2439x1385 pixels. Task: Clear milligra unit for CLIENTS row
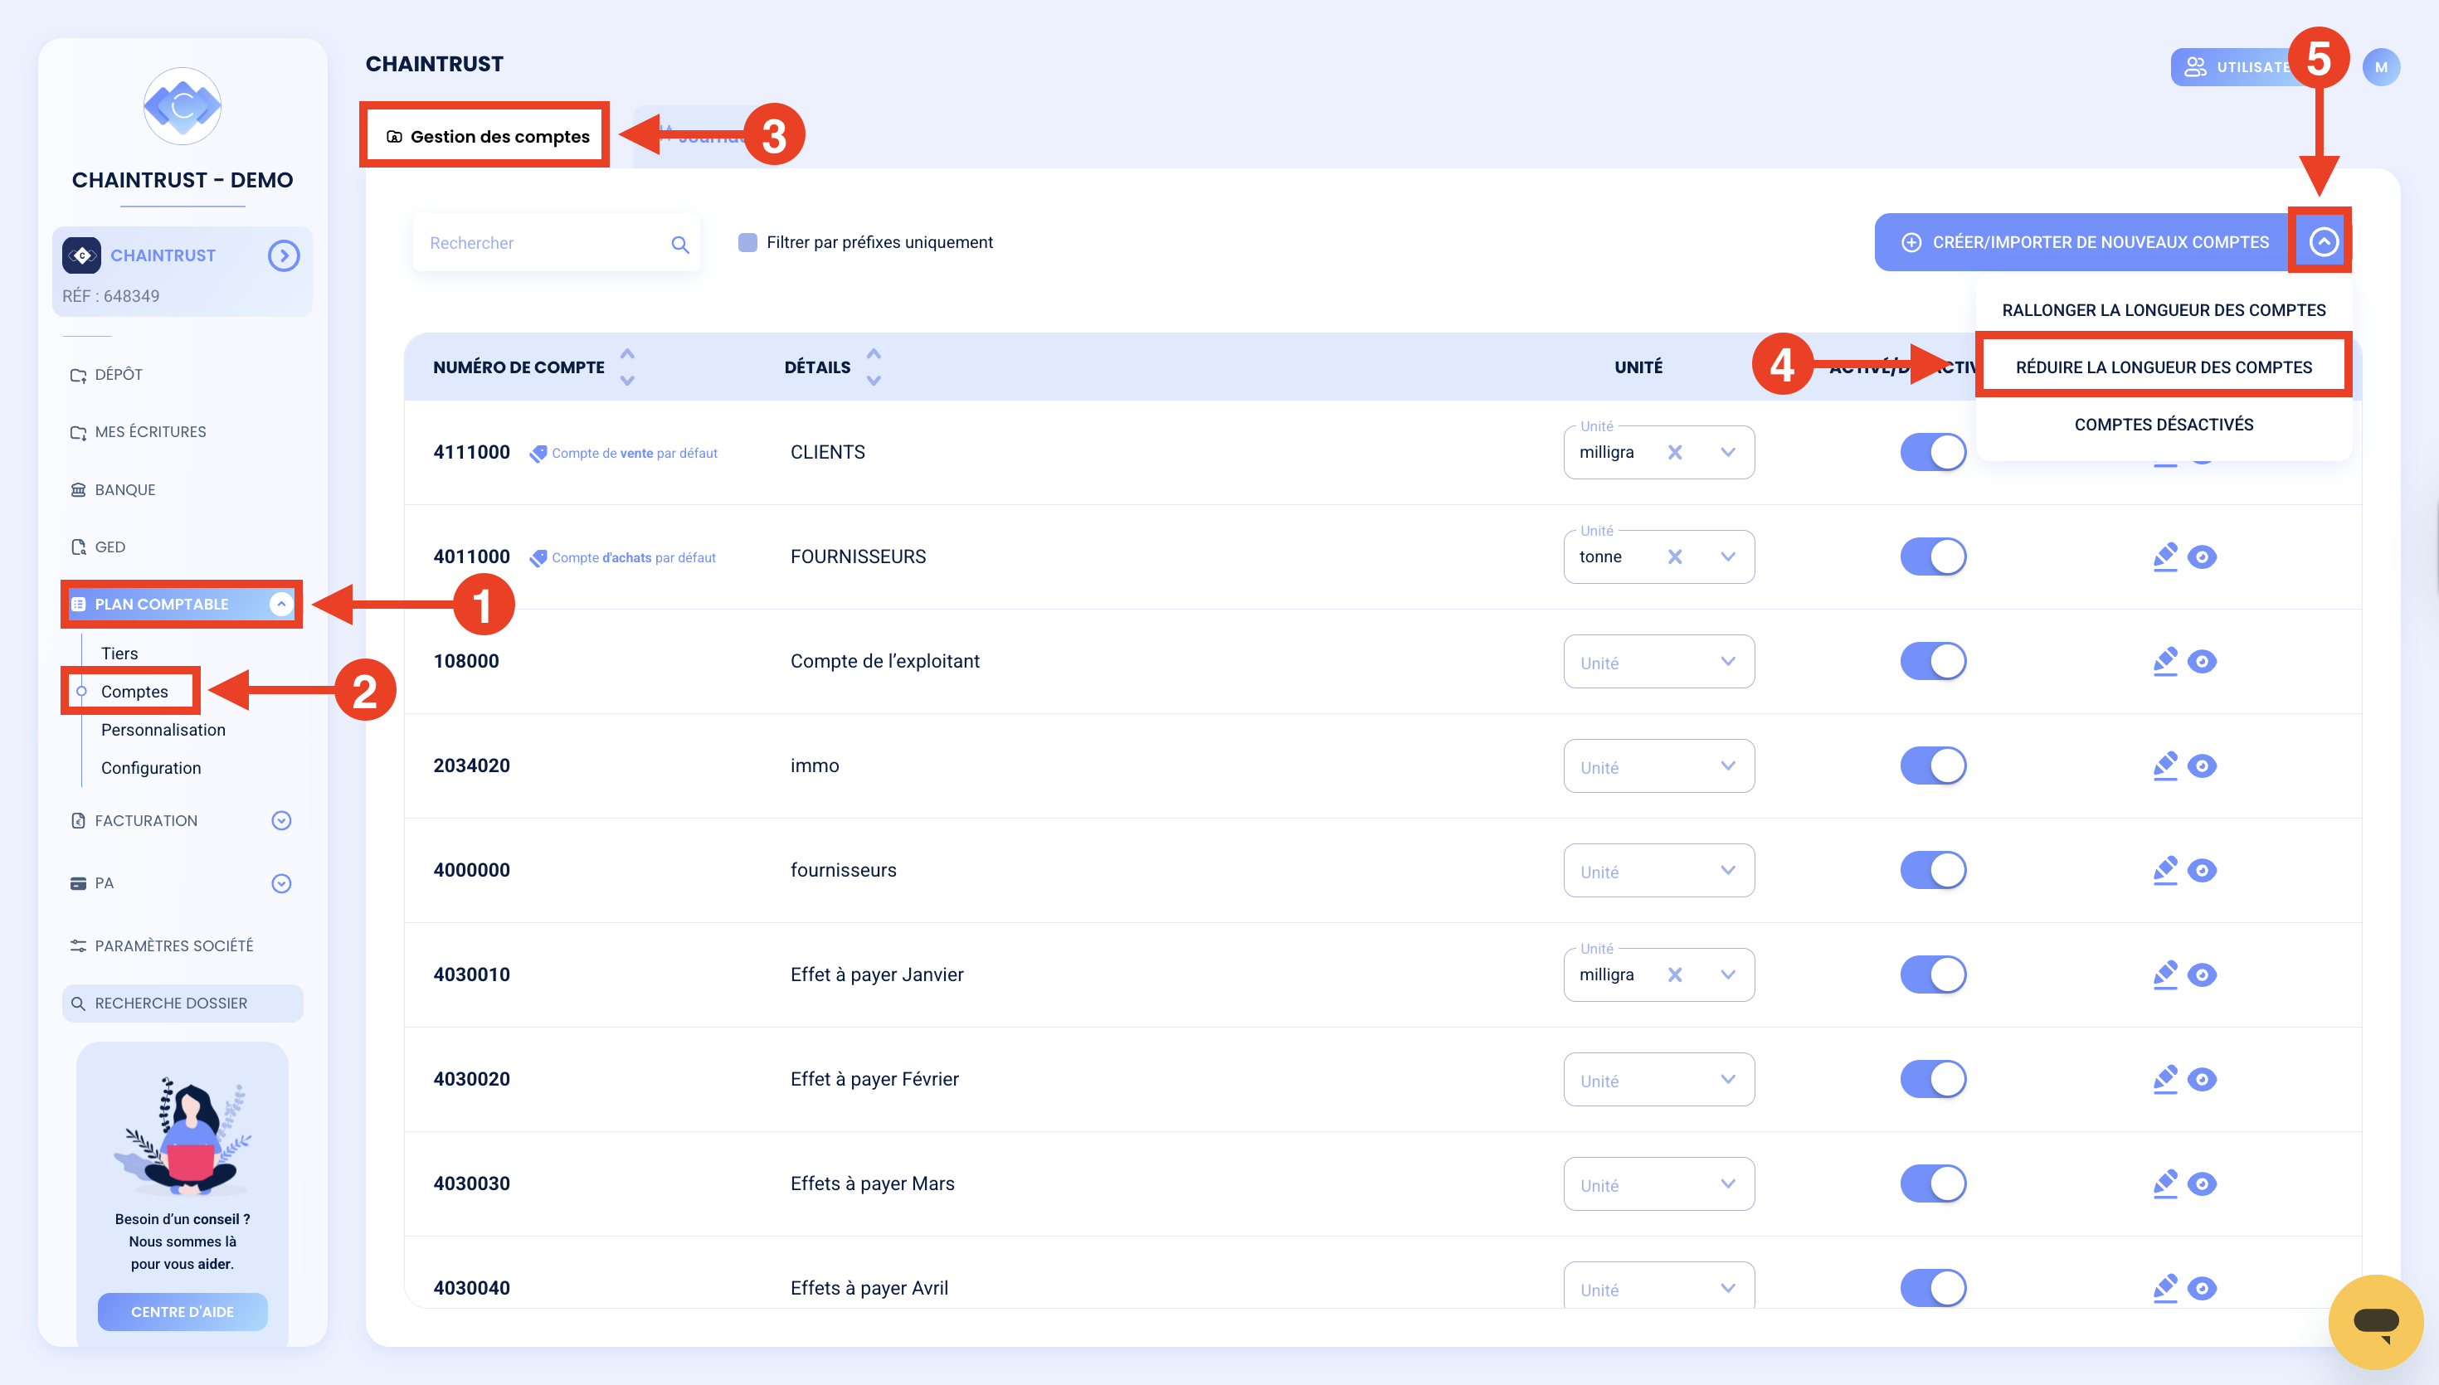(x=1674, y=453)
